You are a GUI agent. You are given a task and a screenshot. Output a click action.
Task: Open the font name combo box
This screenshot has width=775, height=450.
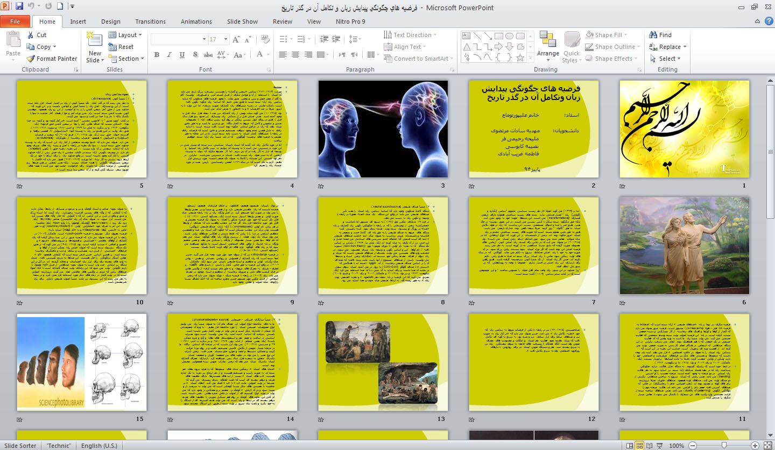click(179, 39)
